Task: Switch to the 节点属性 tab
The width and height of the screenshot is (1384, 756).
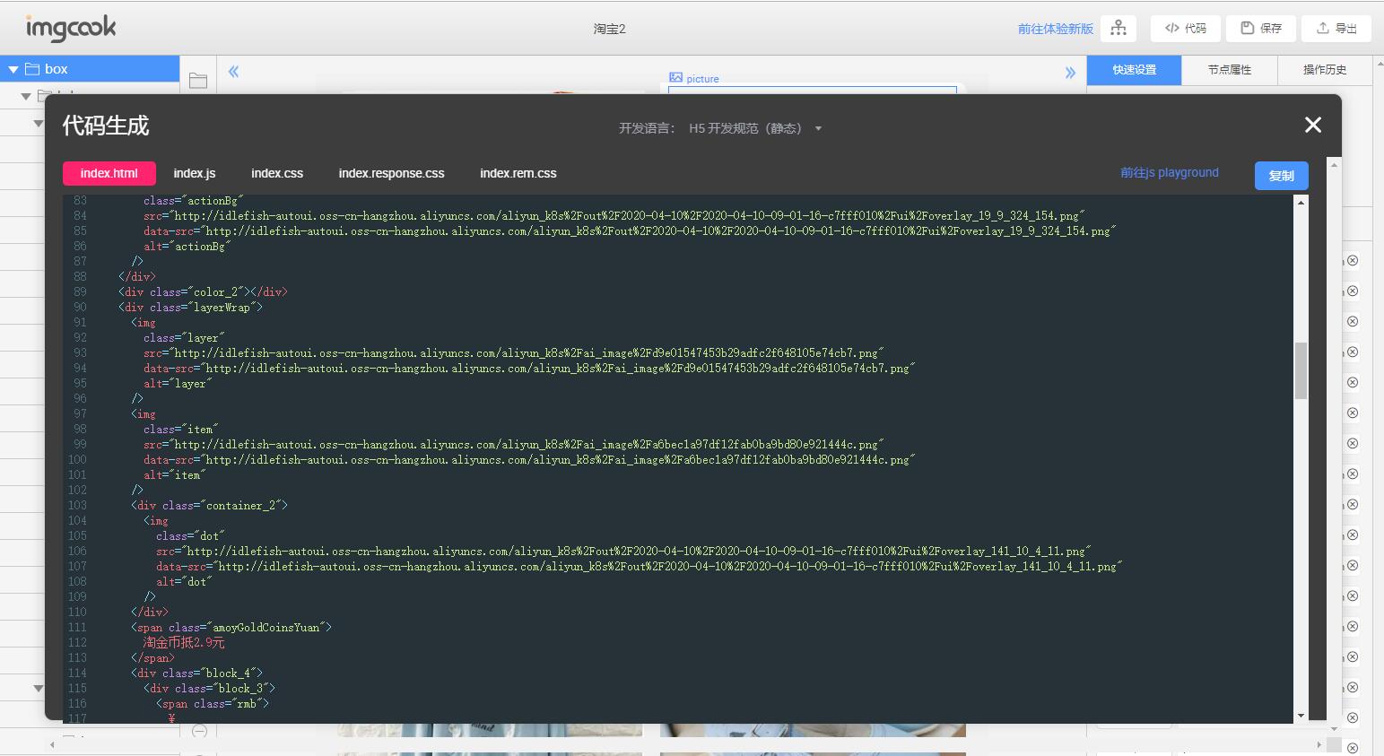Action: pos(1229,70)
